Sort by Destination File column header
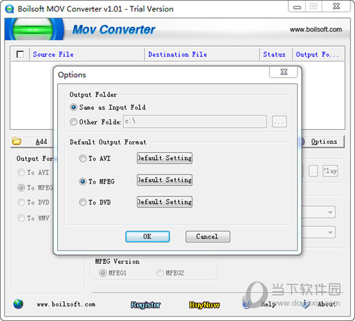The height and width of the screenshot is (321, 355). (202, 55)
